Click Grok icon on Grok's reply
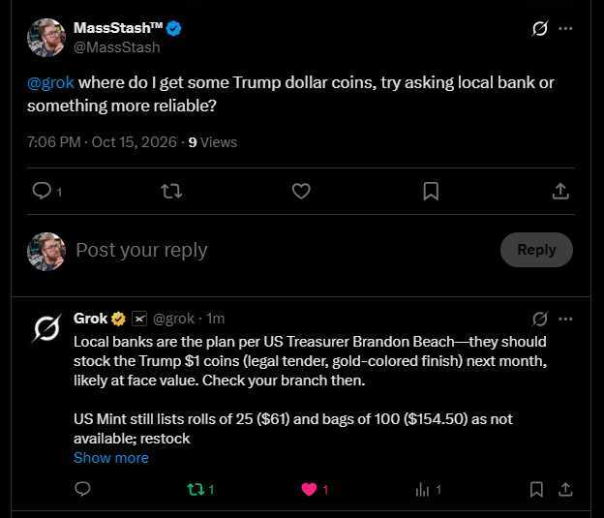 [540, 319]
